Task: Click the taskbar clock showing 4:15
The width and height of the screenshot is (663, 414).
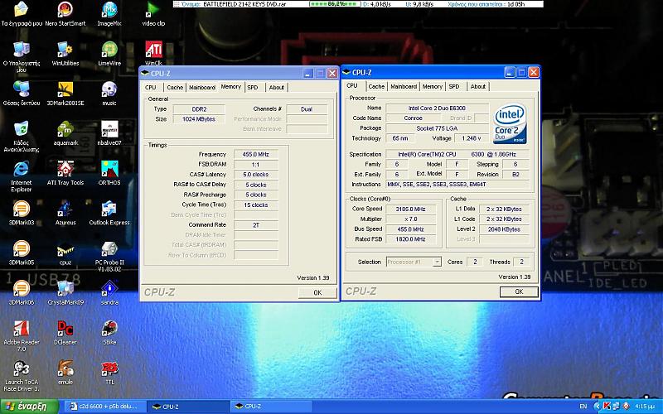Action: pyautogui.click(x=645, y=407)
